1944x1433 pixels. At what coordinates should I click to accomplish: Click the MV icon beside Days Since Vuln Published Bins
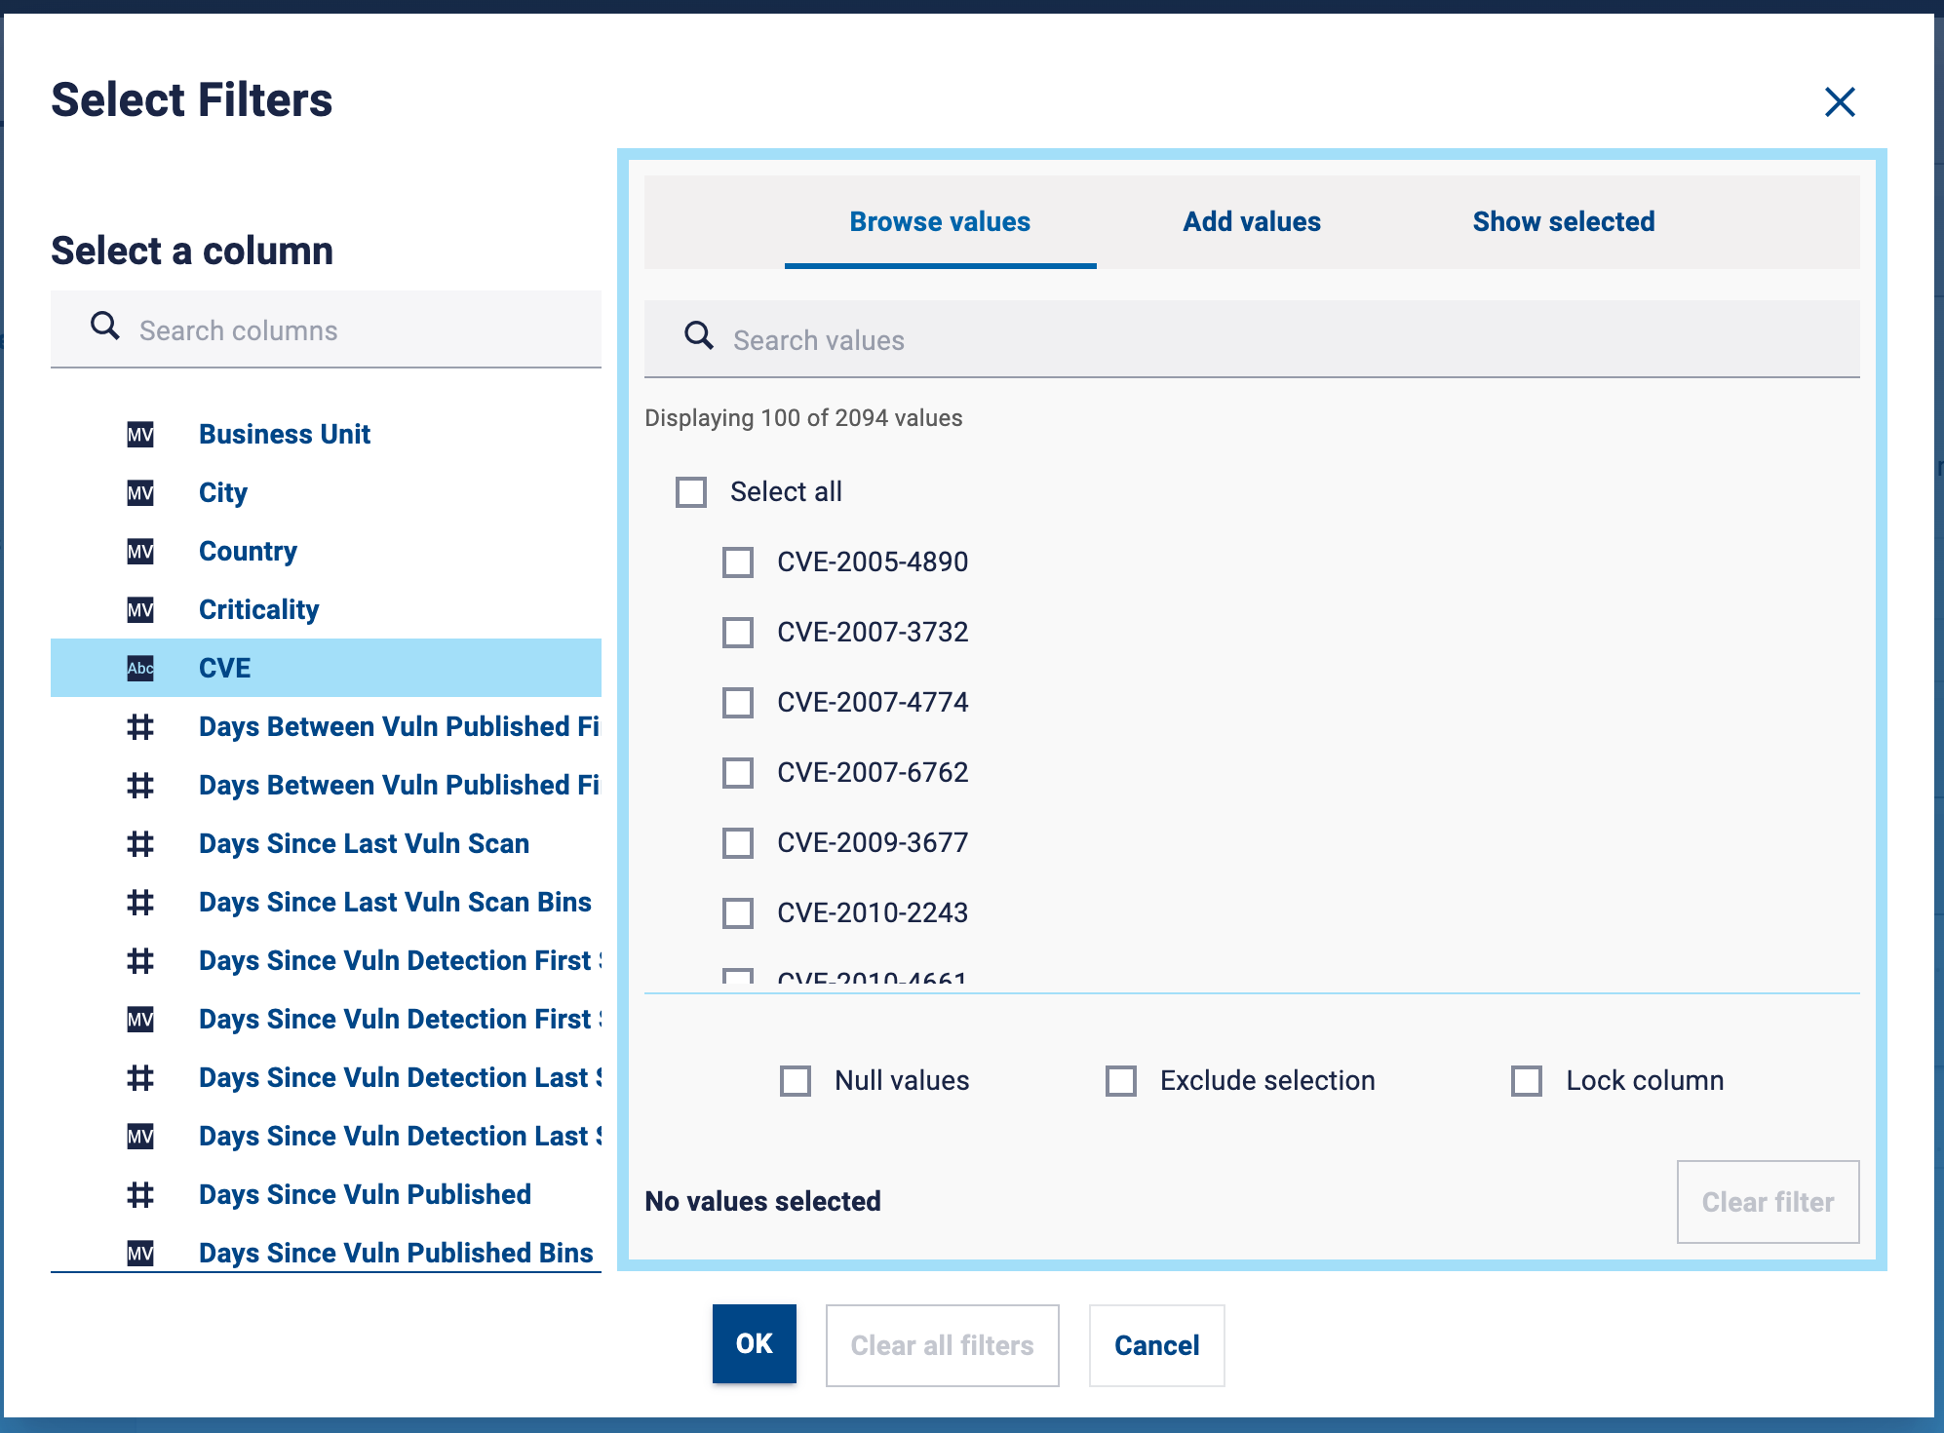coord(140,1254)
